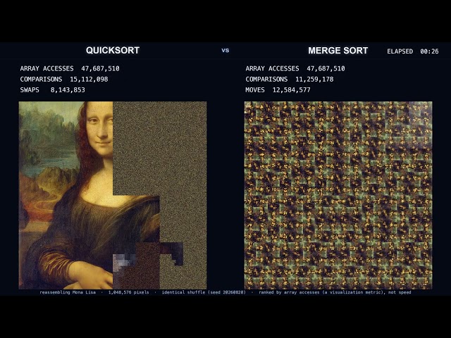Click the MERGE SORT title
Screen dimensions: 451x338
338,51
